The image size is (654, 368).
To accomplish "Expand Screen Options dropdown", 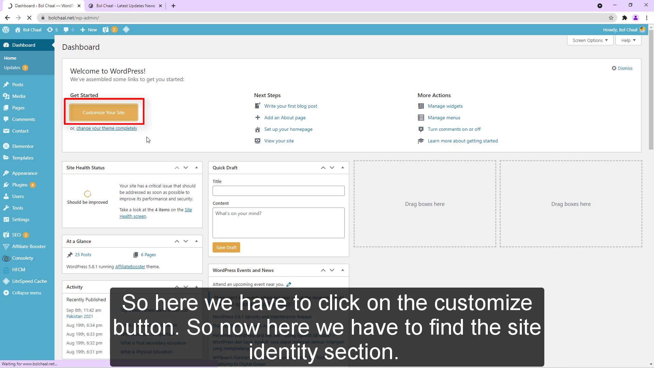I will click(590, 40).
